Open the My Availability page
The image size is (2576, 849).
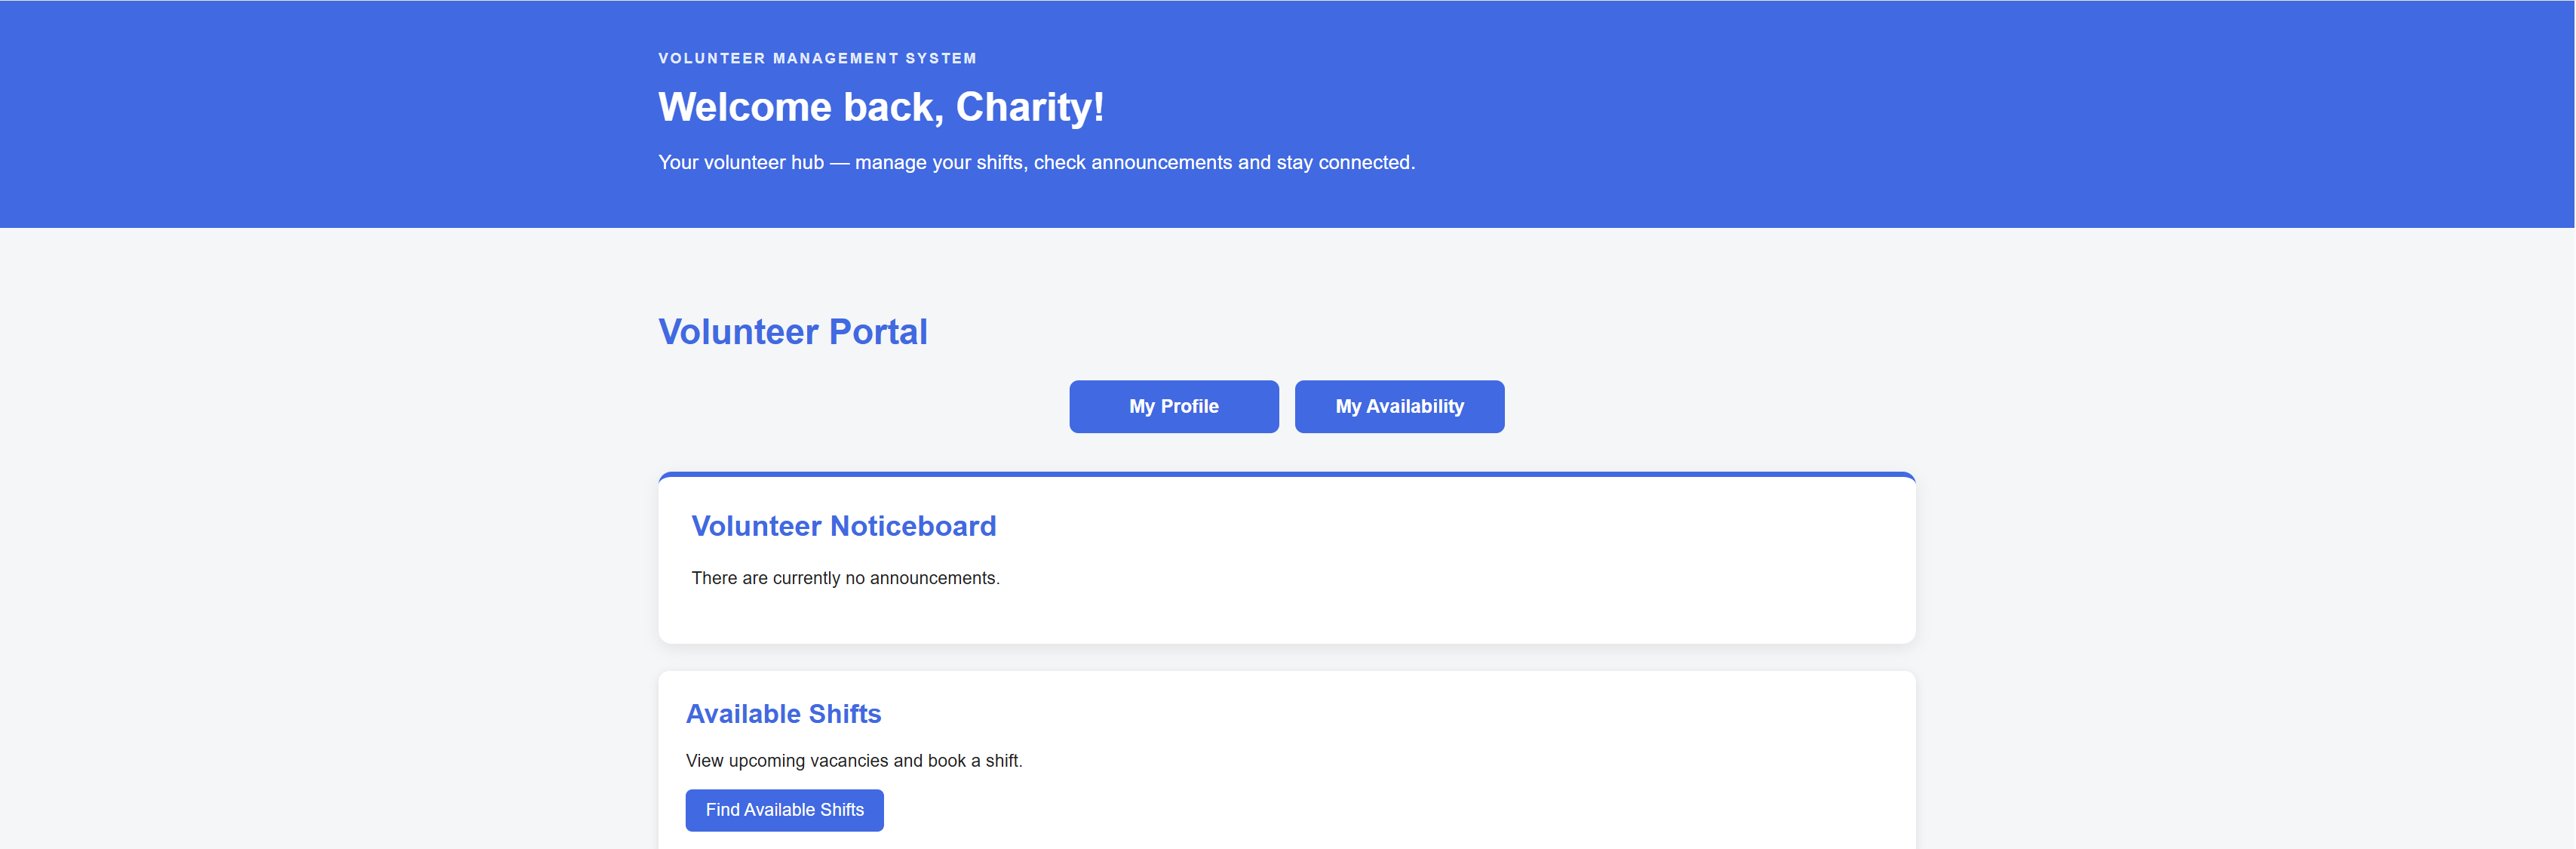pos(1400,406)
